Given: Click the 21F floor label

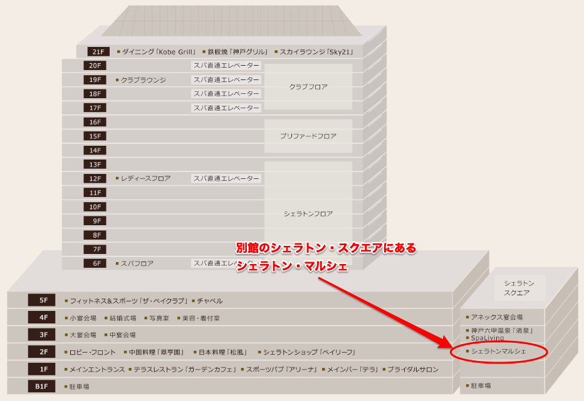Looking at the screenshot, I should [x=98, y=52].
